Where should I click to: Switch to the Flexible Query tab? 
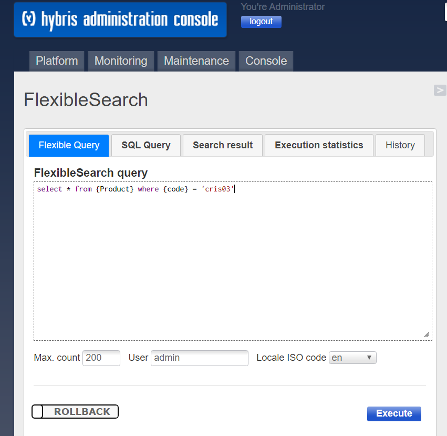69,145
